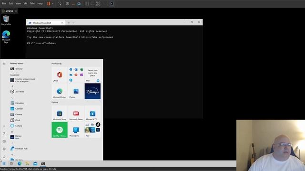The image size is (305, 171).
Task: Open the Phone Link tile
Action: [x=76, y=130]
